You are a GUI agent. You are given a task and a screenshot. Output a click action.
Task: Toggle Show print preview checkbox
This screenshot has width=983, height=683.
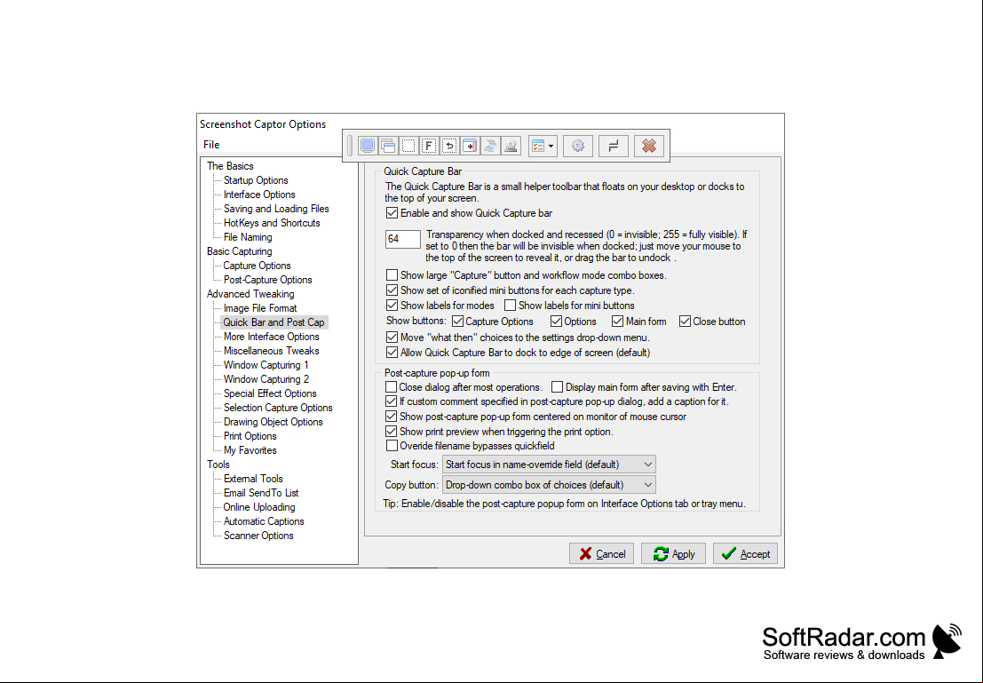point(392,432)
